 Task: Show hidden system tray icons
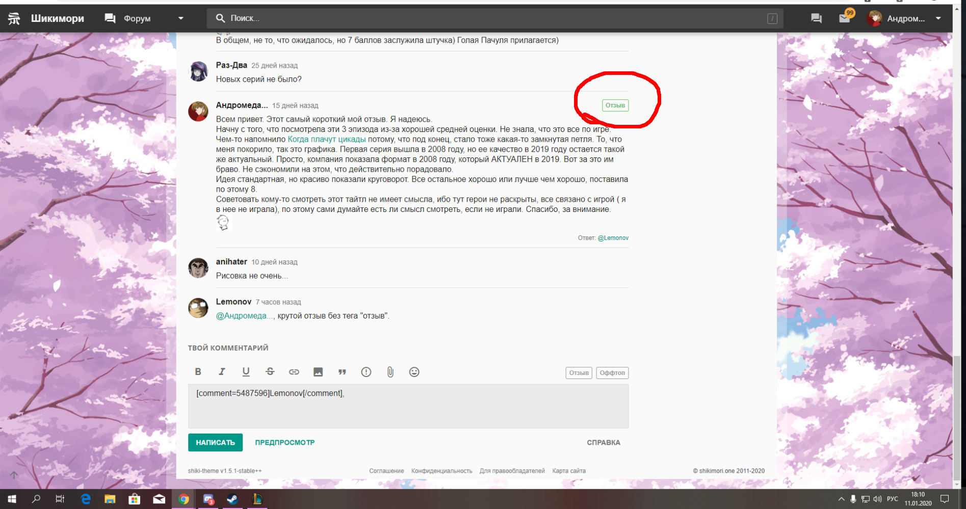(841, 499)
